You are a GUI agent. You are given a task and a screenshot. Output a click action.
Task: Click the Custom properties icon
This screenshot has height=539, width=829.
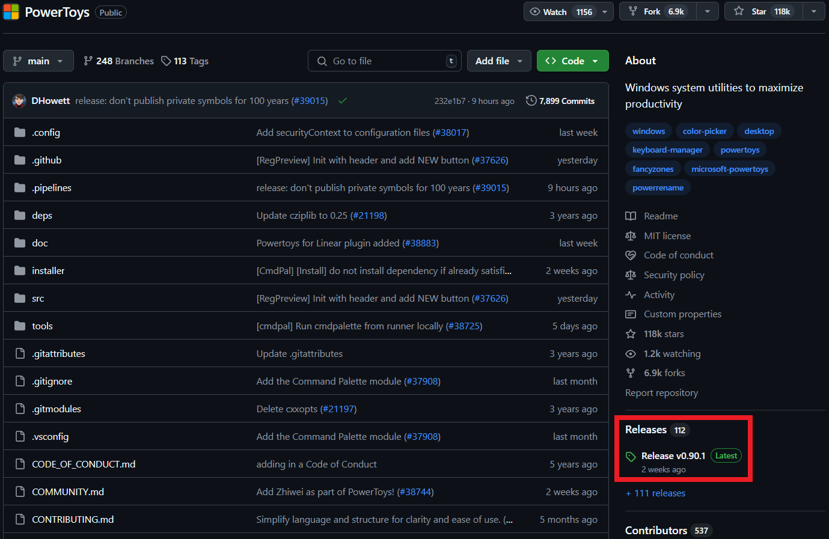tap(631, 314)
